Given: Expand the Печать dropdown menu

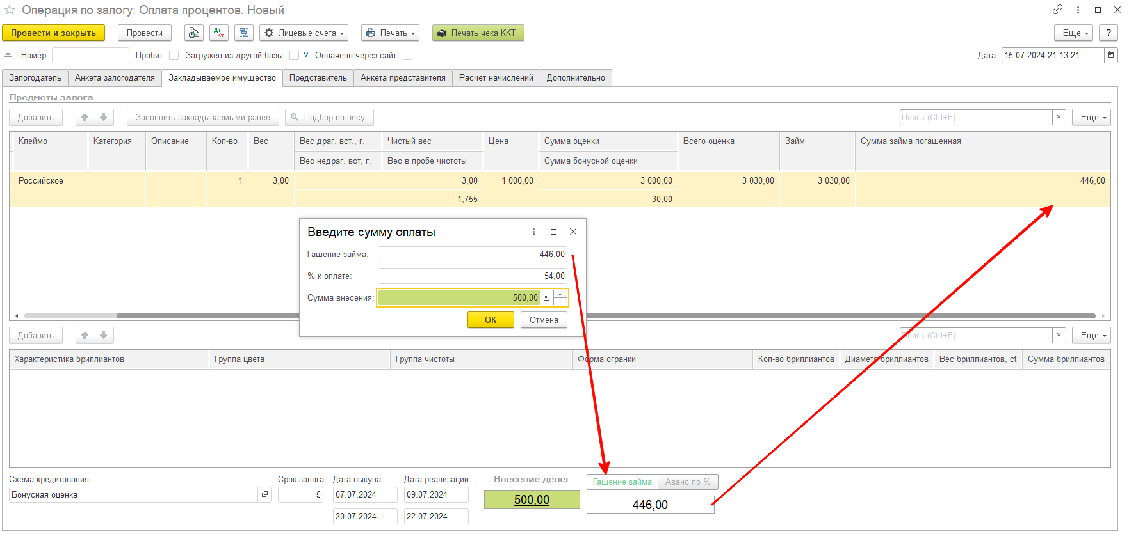Looking at the screenshot, I should (391, 33).
